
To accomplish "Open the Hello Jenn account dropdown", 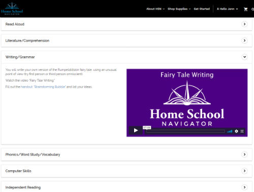I will 227,9.
